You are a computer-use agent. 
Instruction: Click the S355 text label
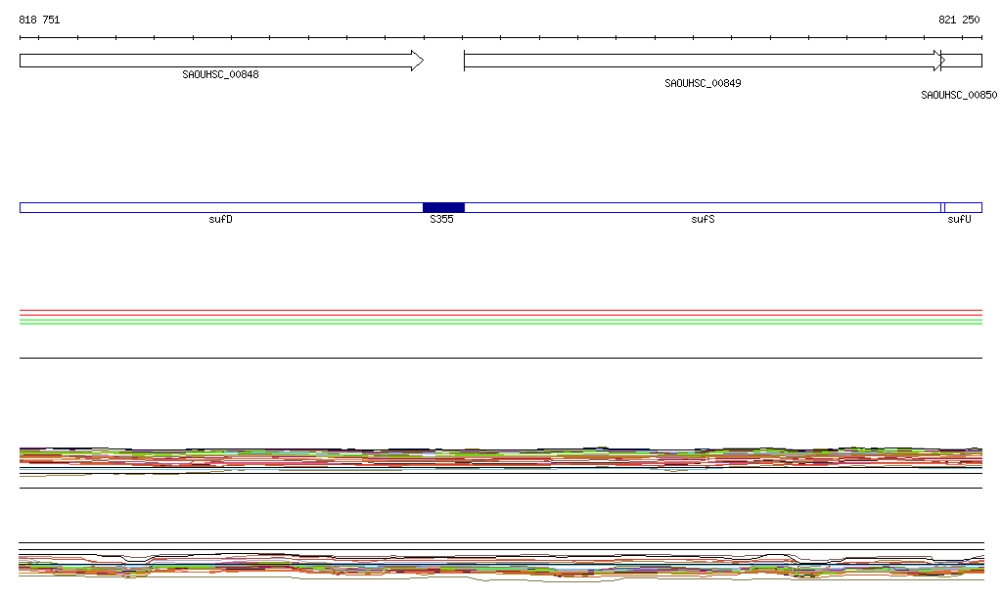pos(442,220)
